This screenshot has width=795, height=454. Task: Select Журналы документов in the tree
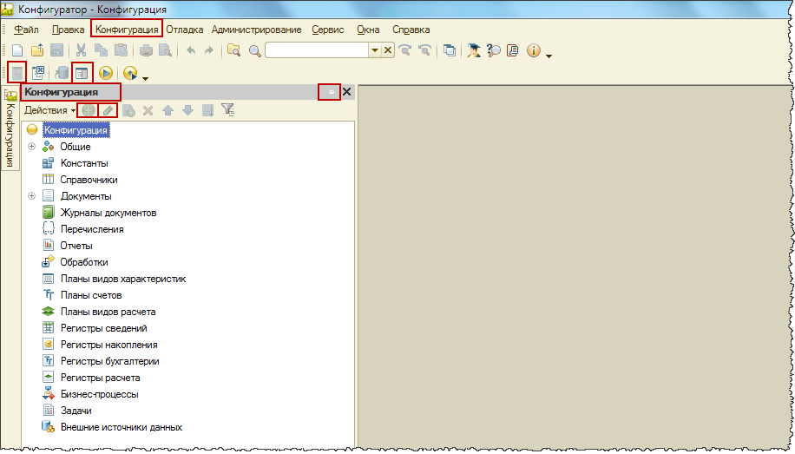108,213
